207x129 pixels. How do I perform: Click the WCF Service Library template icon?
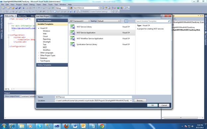[x=72, y=27]
